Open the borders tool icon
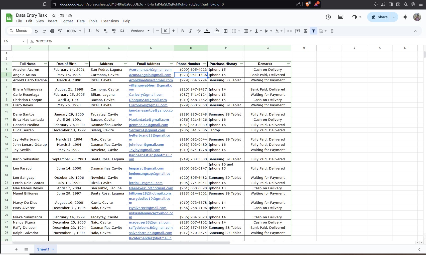Viewport: 426px width, 255px height. (x=226, y=31)
